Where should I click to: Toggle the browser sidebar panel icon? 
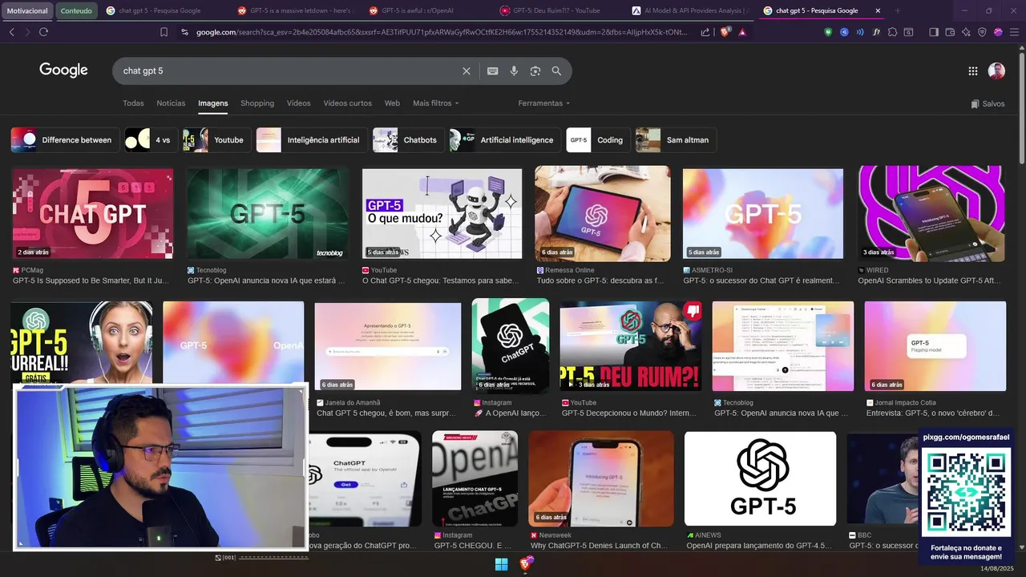[934, 32]
